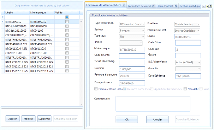
Task: Click the Retenue à la source field
Action: [132, 76]
